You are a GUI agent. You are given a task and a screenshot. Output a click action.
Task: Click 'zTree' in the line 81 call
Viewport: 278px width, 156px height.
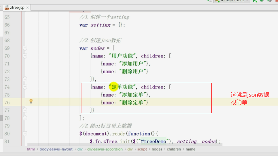(x=110, y=142)
